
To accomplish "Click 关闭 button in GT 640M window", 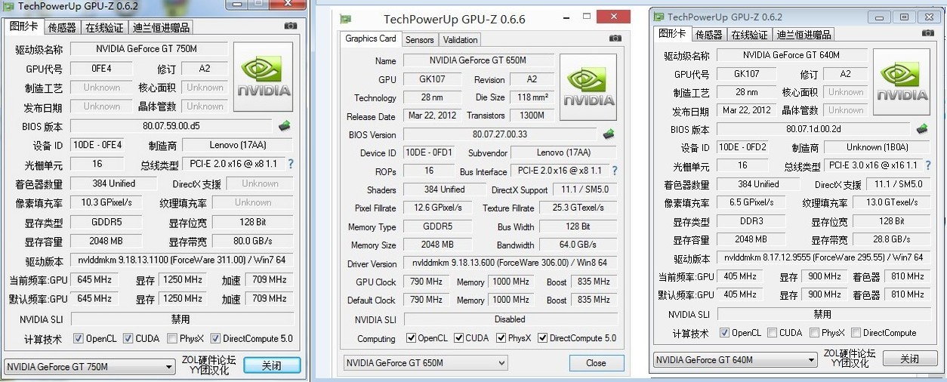I will 909,359.
